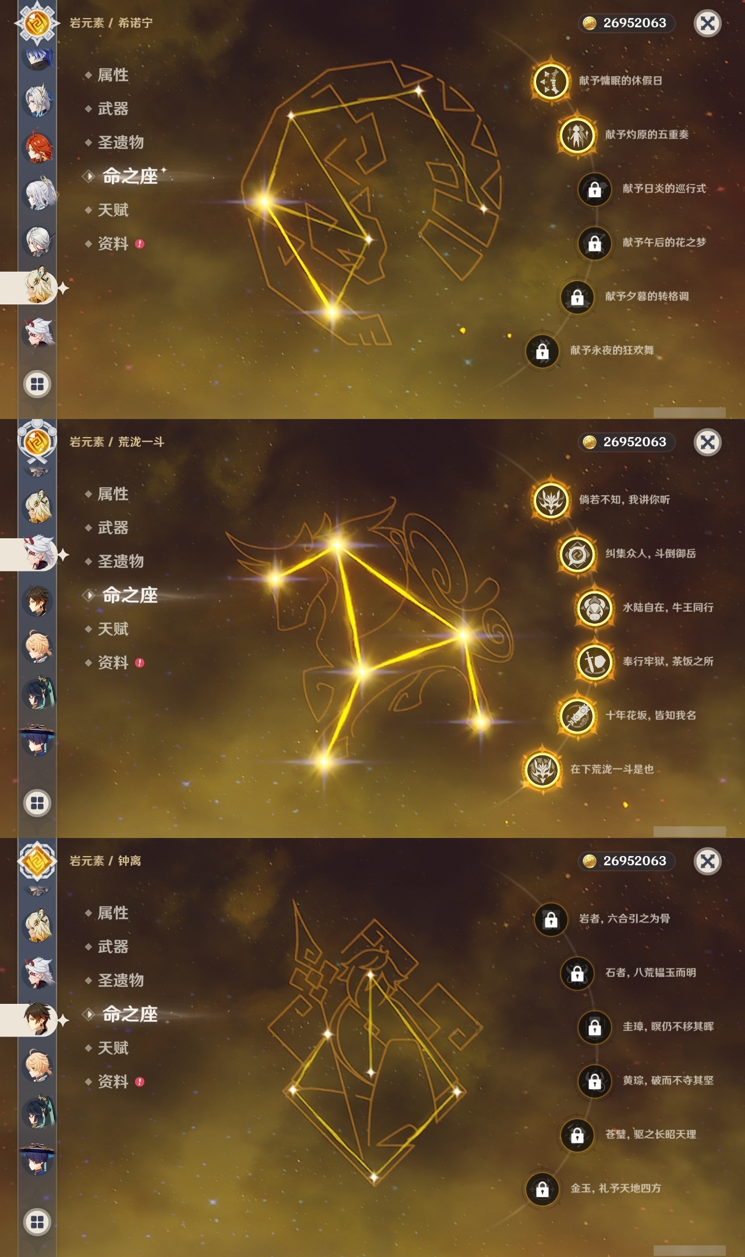
Task: Open 圣遗物 menu on the 希诺宁 screen
Action: (x=120, y=143)
